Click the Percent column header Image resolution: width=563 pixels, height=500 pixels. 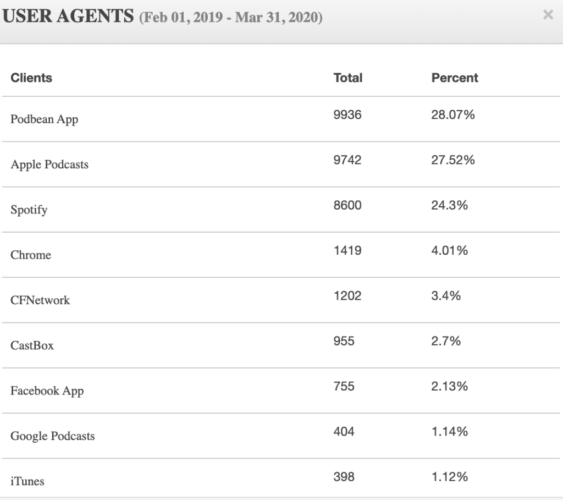coord(455,78)
